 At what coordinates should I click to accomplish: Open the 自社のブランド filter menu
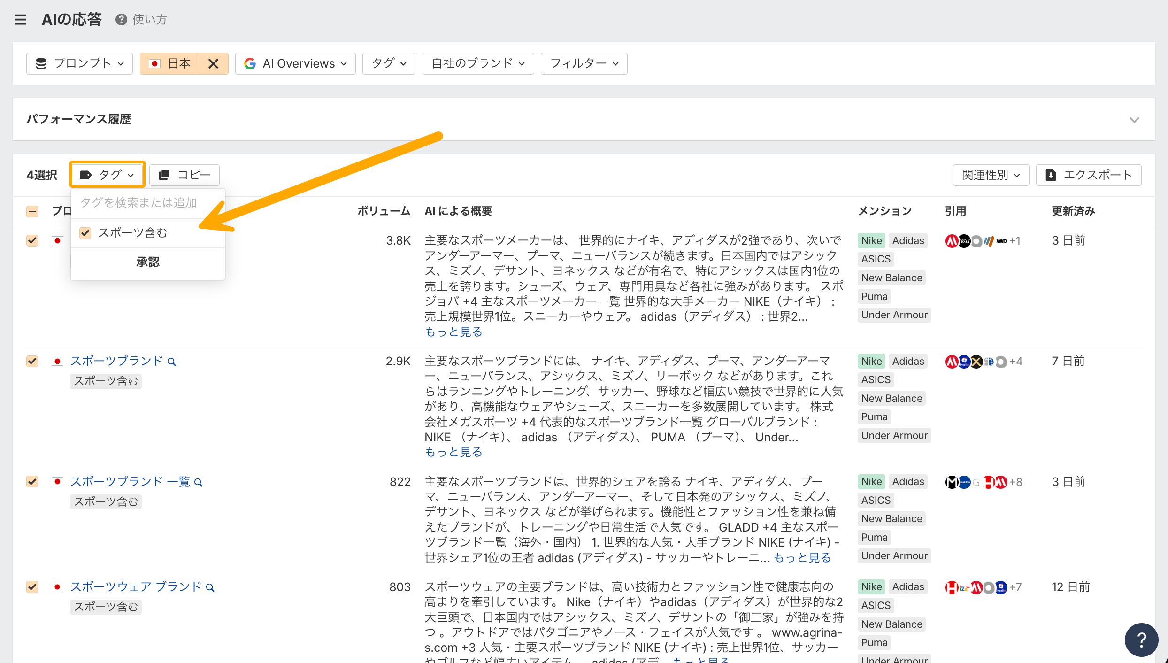coord(478,63)
